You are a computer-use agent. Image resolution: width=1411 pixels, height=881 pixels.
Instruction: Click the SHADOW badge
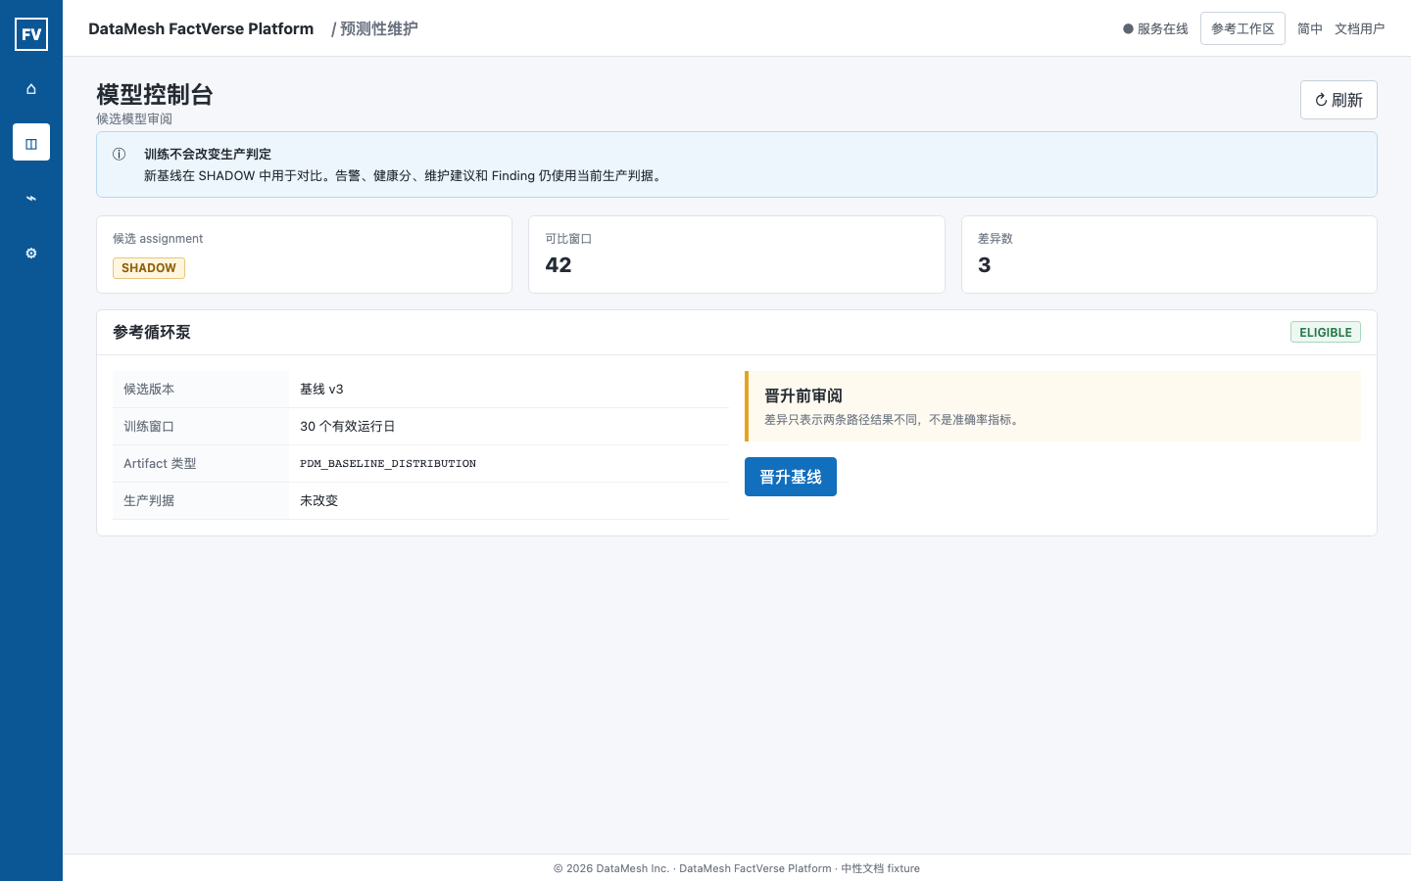coord(149,268)
